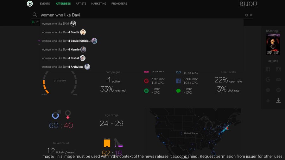Click the Facebook icon in actions panel
The height and width of the screenshot is (160, 285).
click(x=268, y=69)
